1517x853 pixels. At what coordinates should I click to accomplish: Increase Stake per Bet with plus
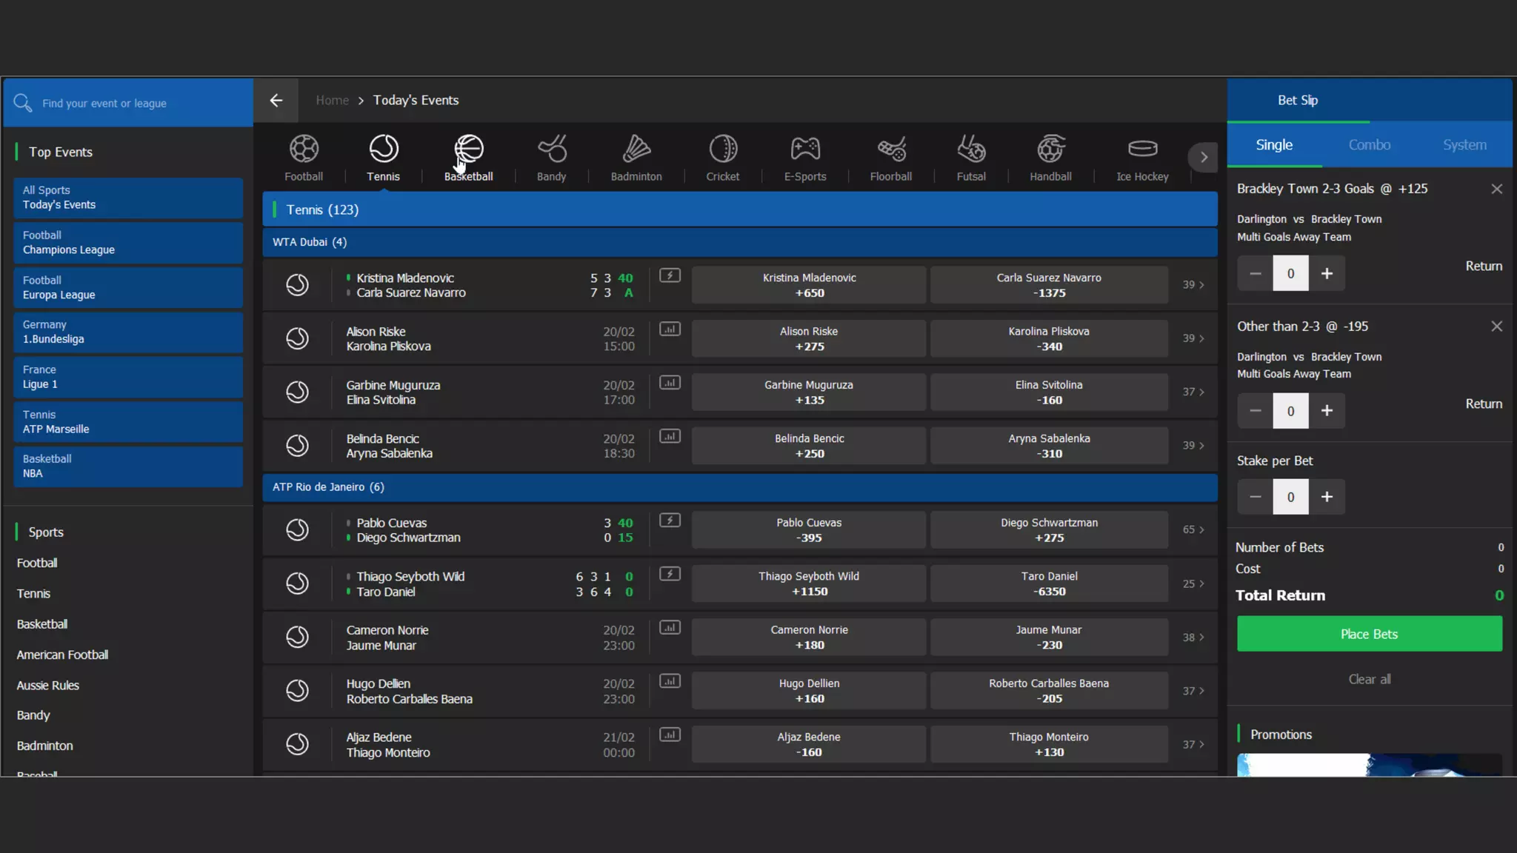click(1327, 497)
